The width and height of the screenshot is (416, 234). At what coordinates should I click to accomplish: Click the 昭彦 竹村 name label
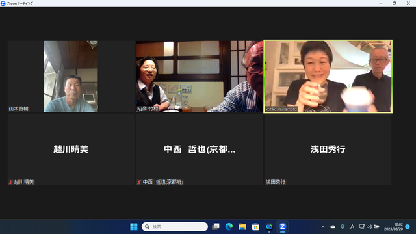(148, 109)
